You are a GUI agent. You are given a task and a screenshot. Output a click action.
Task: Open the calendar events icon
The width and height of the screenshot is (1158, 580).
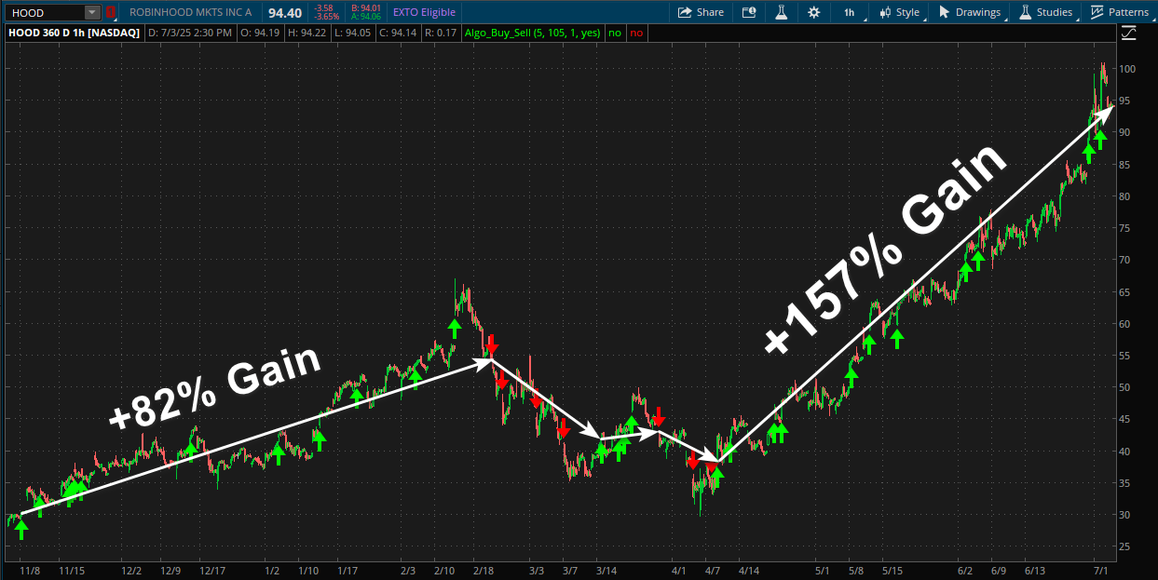pyautogui.click(x=749, y=12)
